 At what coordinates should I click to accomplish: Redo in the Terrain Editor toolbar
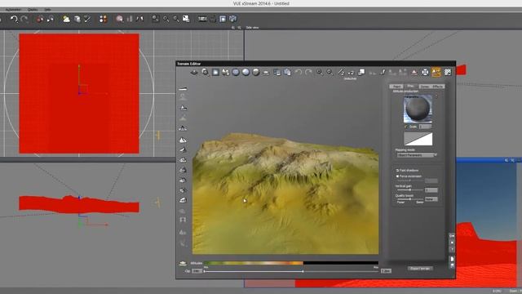point(308,72)
